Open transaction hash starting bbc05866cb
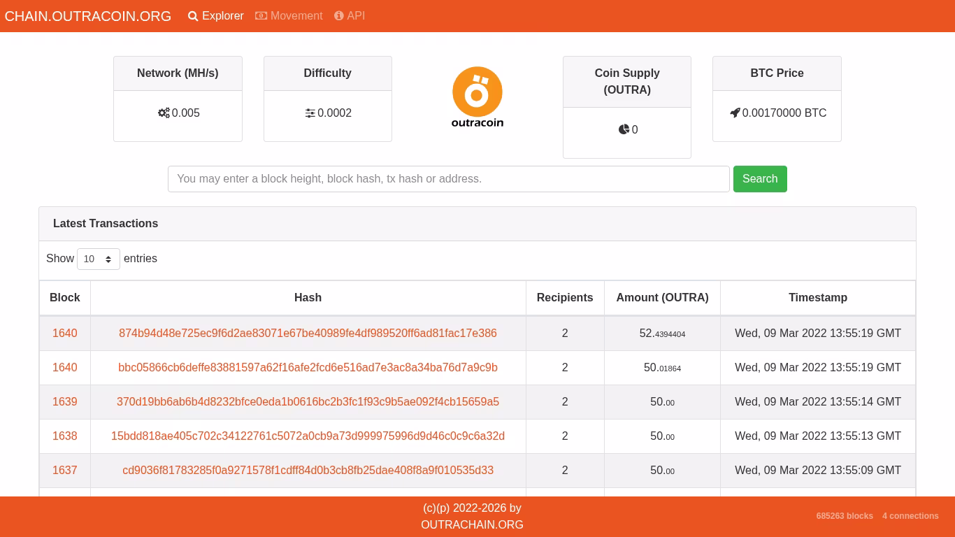 [308, 368]
